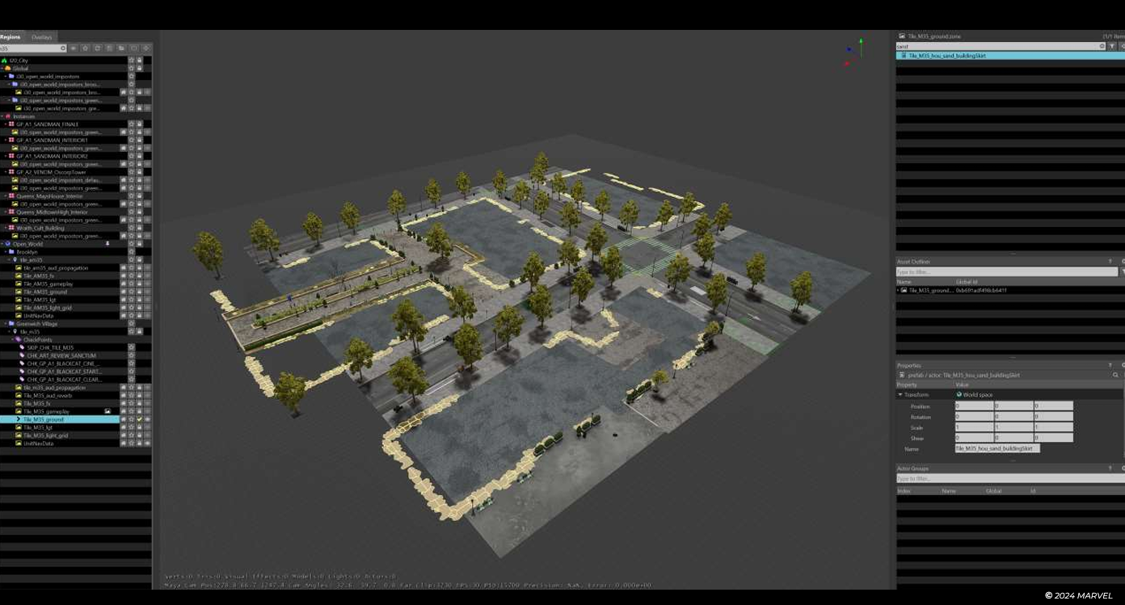This screenshot has height=605, width=1125.
Task: Collapse the Brooklyn folder
Action: pyautogui.click(x=6, y=252)
